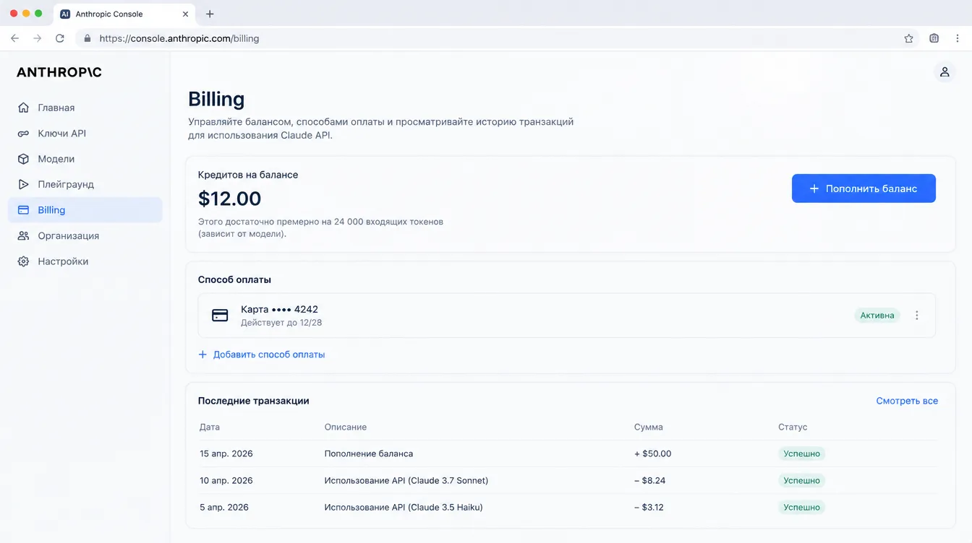The height and width of the screenshot is (543, 972).
Task: Click the home icon beside Главная
Action: [x=23, y=108]
